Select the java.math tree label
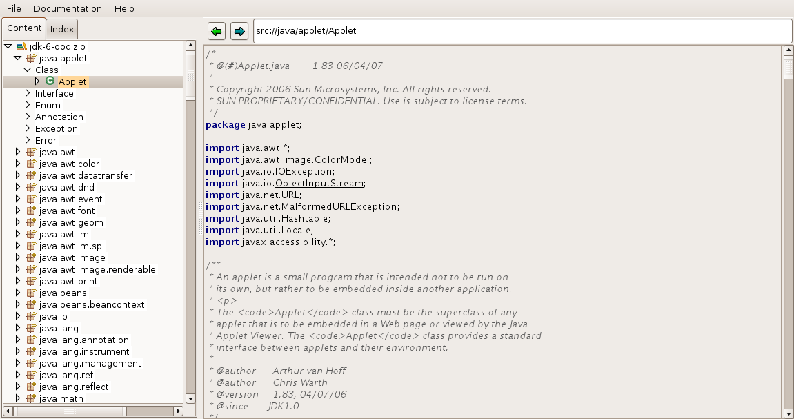Viewport: 794px width, 419px height. [61, 398]
